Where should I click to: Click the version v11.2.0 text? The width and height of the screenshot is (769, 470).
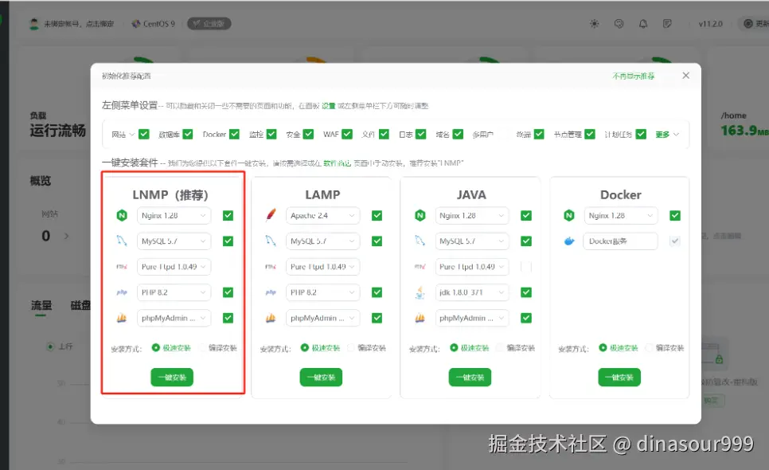(x=711, y=24)
